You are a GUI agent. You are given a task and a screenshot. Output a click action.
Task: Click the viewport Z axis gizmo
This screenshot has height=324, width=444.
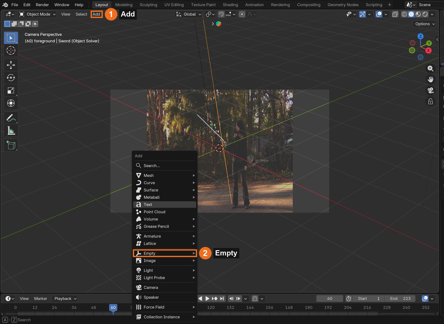click(x=420, y=36)
